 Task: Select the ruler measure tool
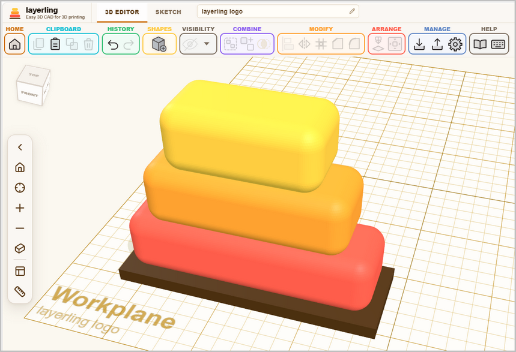(20, 291)
